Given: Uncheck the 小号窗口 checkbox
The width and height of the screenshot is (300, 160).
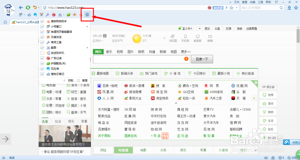Looking at the screenshot, I should [42, 26].
